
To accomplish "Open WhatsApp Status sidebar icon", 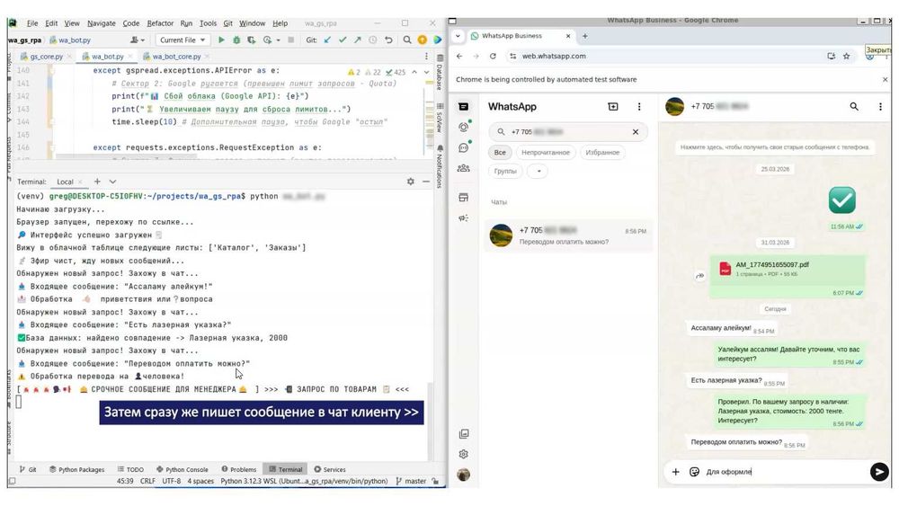I will (x=464, y=127).
